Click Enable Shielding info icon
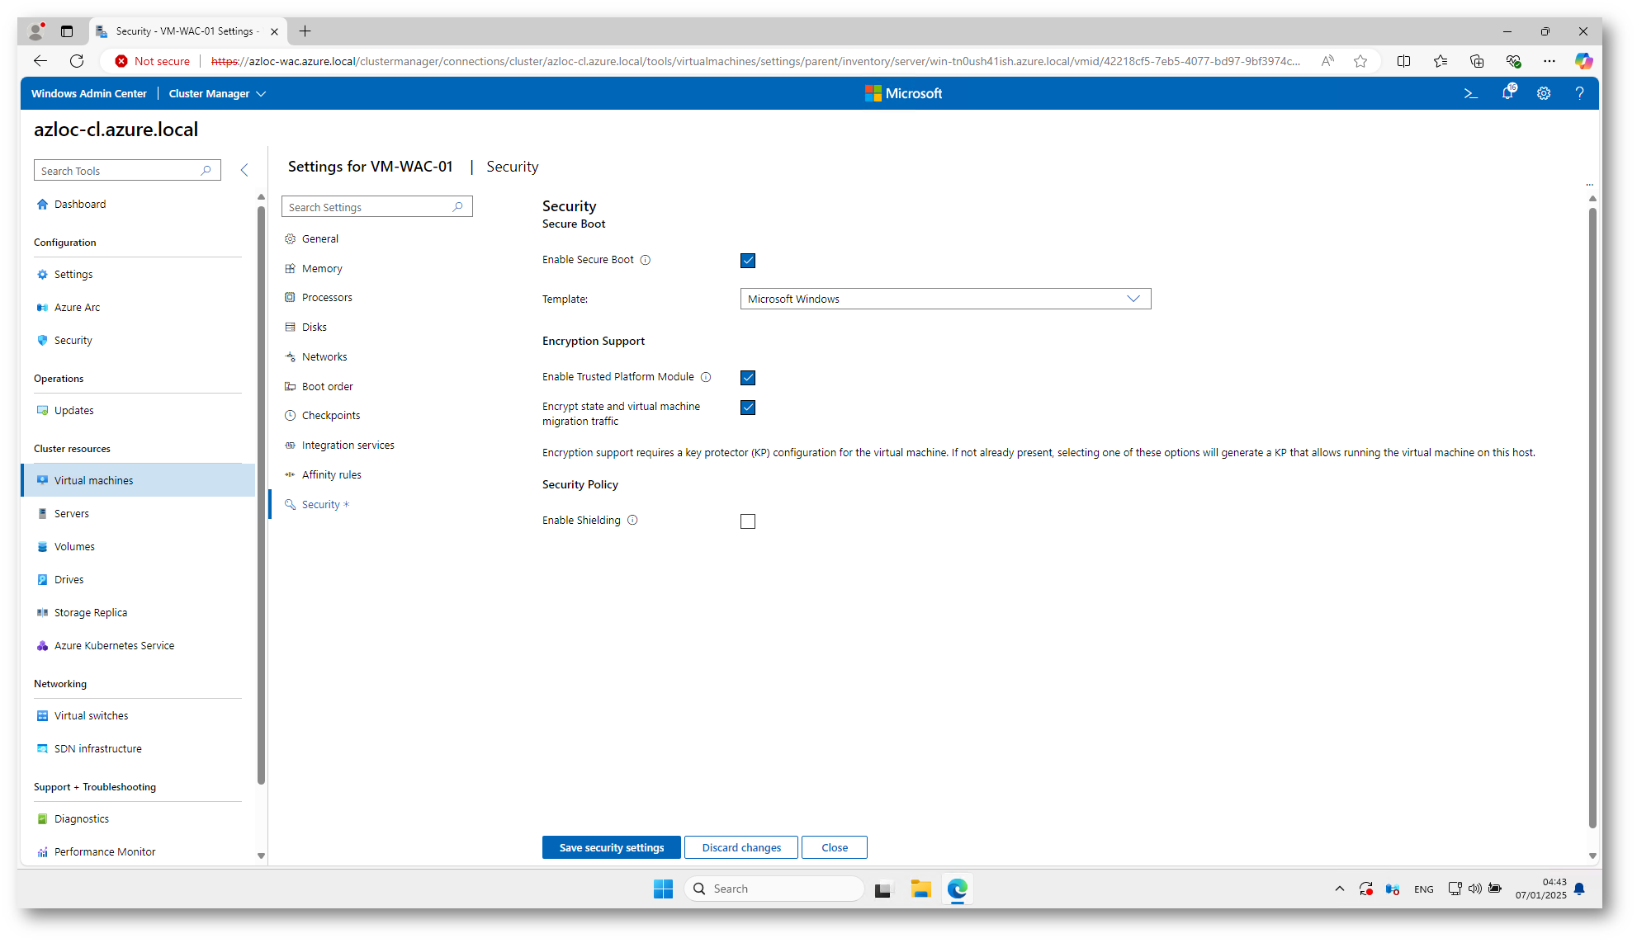The image size is (1637, 943). [632, 521]
